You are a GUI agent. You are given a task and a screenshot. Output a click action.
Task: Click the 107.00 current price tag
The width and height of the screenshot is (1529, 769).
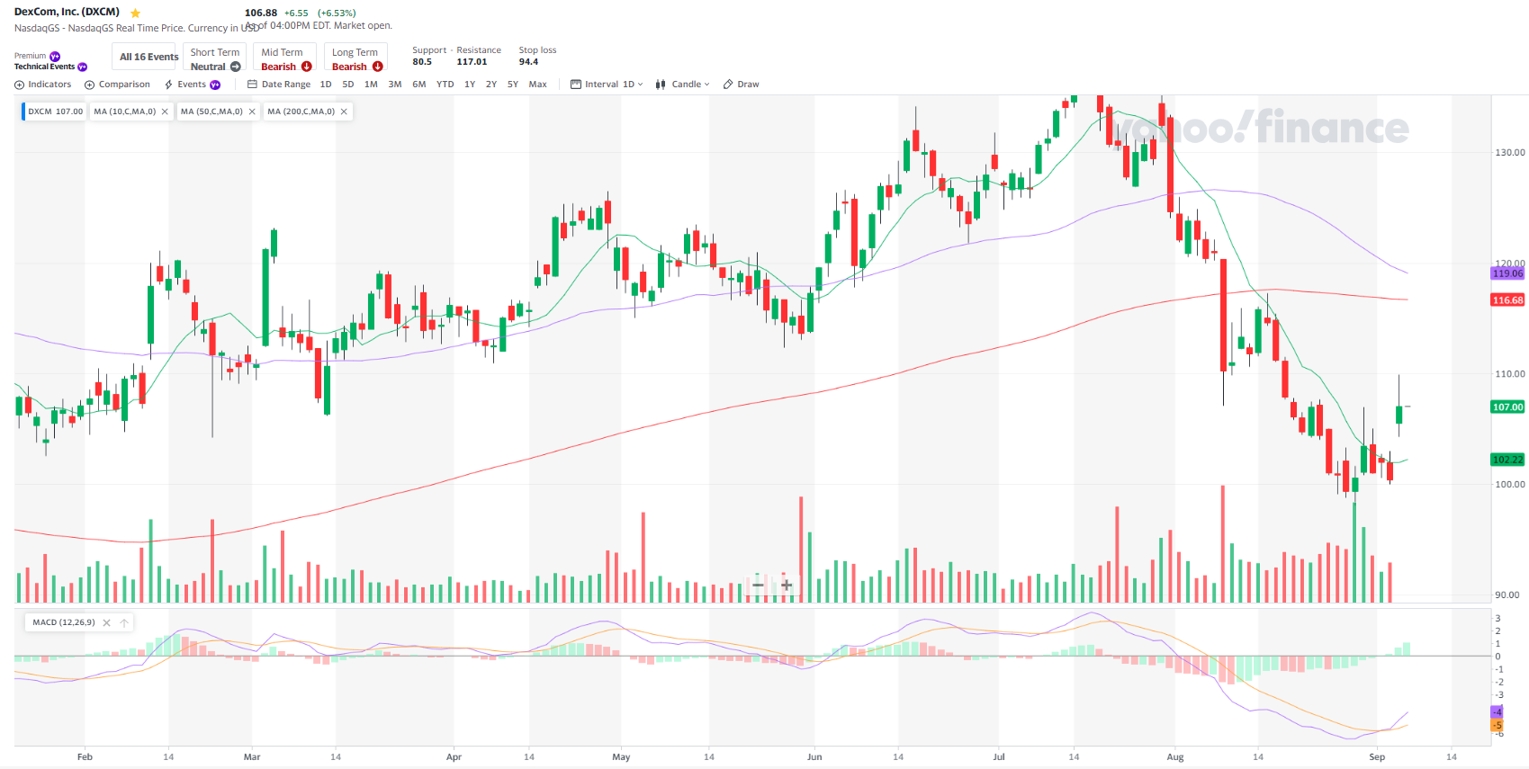coord(1507,407)
